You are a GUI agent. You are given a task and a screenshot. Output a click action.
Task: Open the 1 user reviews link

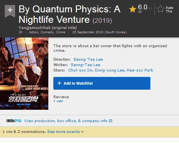pyautogui.click(x=58, y=101)
